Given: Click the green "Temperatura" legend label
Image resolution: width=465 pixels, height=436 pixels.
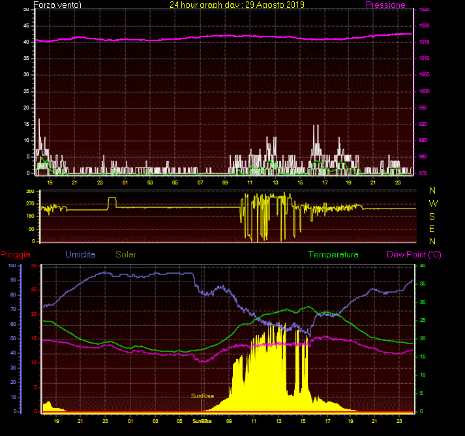Looking at the screenshot, I should [x=333, y=254].
